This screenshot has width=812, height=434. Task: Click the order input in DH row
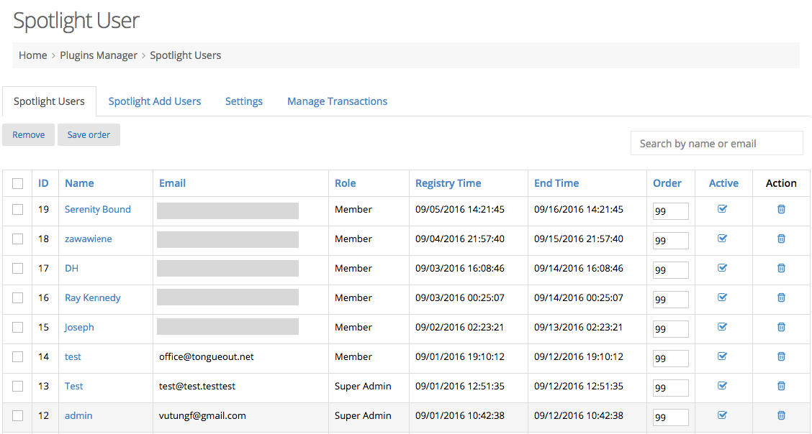(671, 269)
